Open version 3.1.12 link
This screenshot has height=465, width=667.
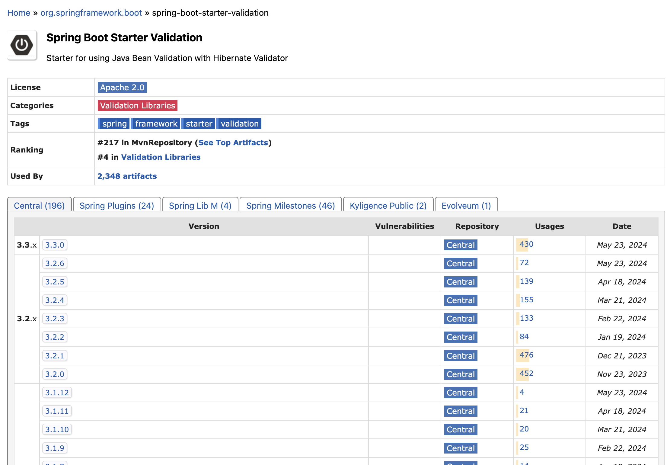[57, 393]
